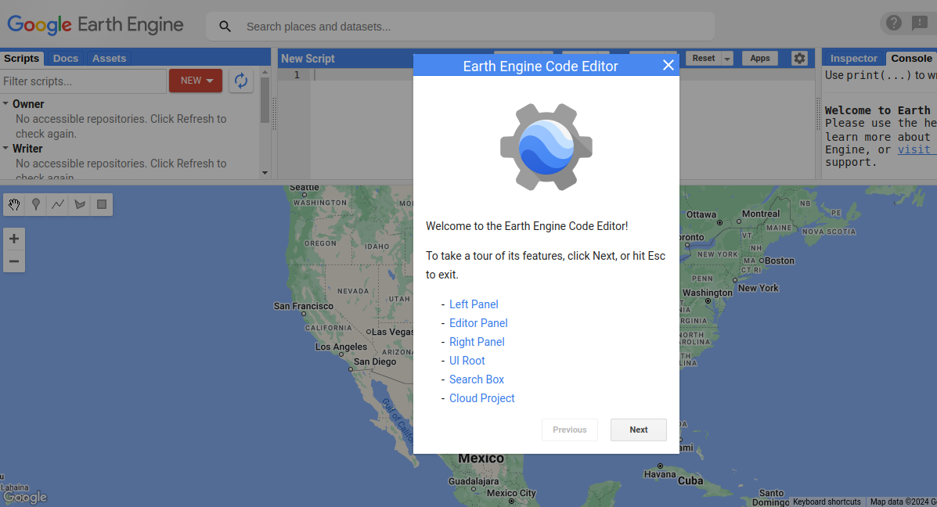Switch to the Scripts tab
This screenshot has width=937, height=507.
point(21,59)
